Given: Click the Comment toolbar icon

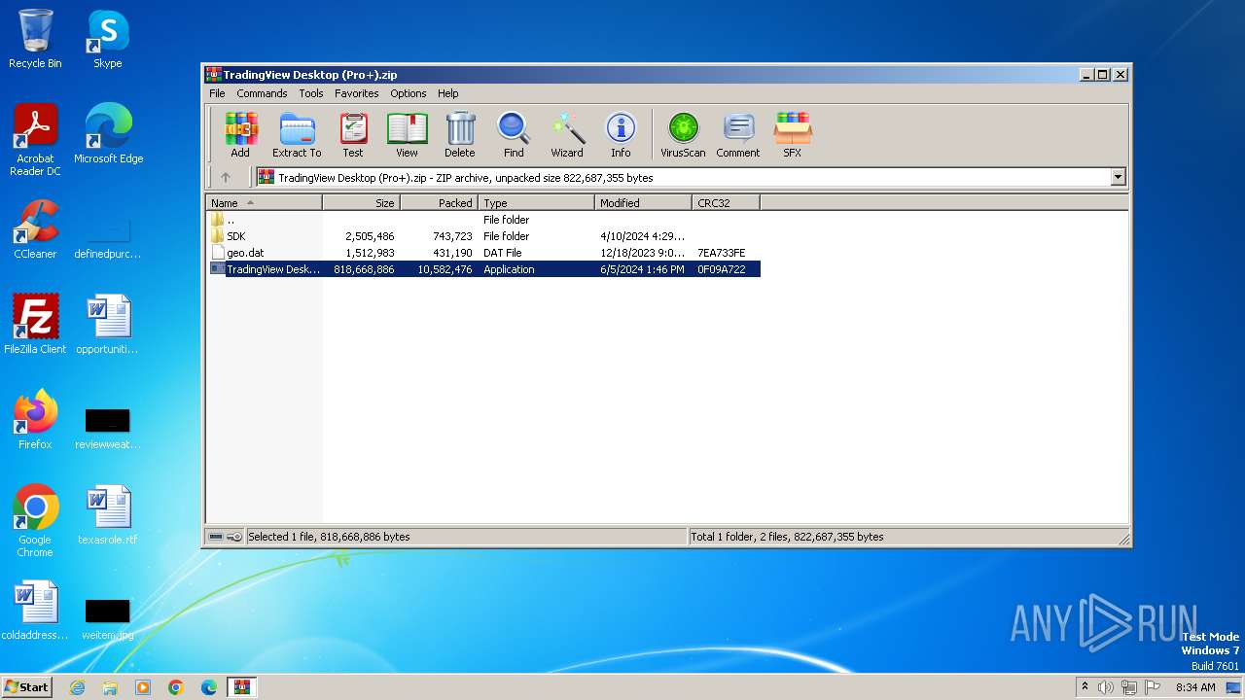Looking at the screenshot, I should coord(738,134).
